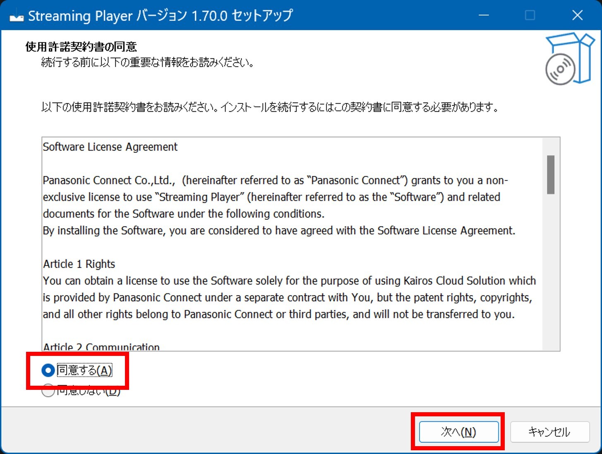Click the 使用許諾契約書の同意 page heading

click(81, 47)
